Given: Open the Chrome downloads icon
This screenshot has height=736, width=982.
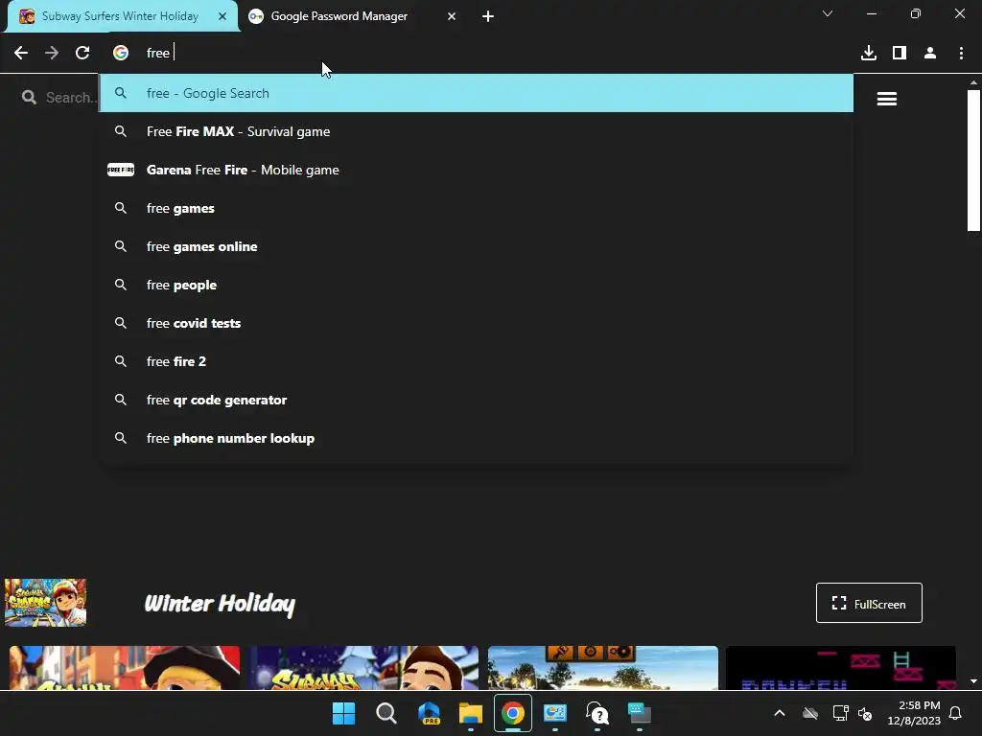Looking at the screenshot, I should point(869,54).
